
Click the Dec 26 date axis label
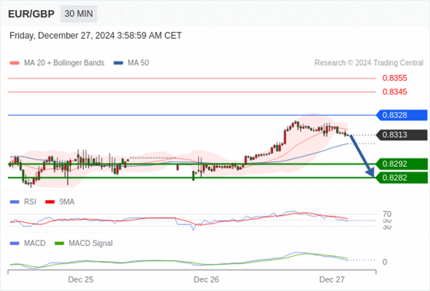click(x=206, y=279)
